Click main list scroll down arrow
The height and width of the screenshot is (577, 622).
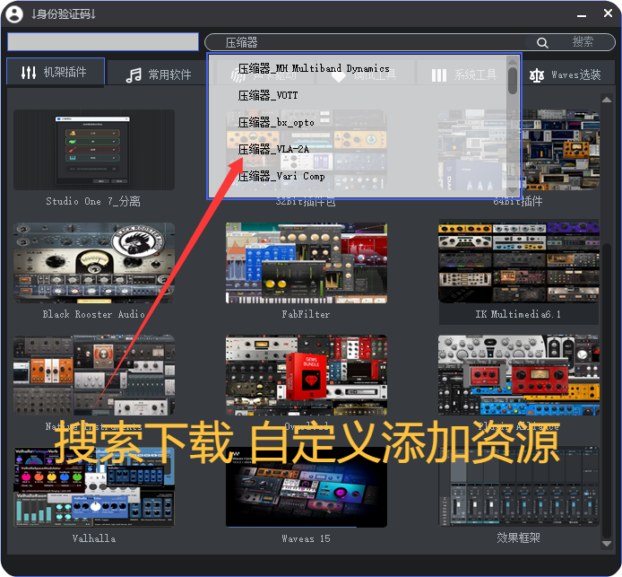pyautogui.click(x=607, y=544)
